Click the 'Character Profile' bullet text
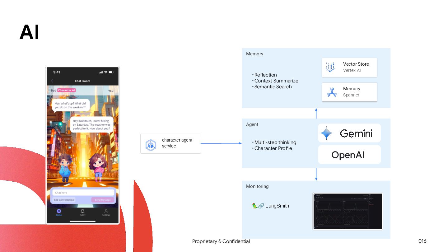The height and width of the screenshot is (252, 448). 273,148
